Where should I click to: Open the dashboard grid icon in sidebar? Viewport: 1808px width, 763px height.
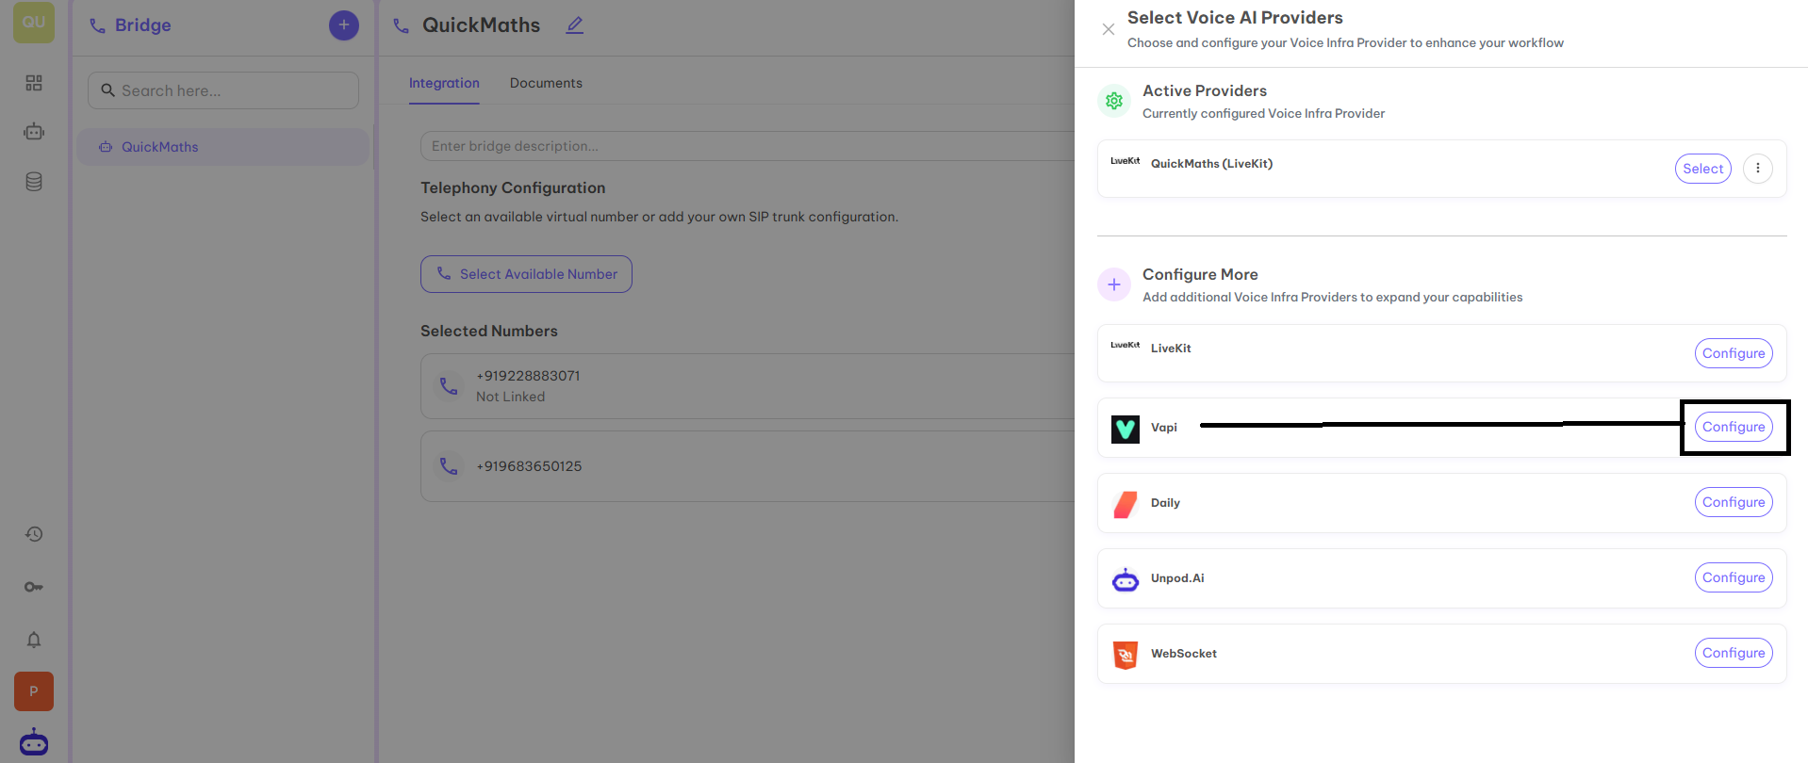34,83
